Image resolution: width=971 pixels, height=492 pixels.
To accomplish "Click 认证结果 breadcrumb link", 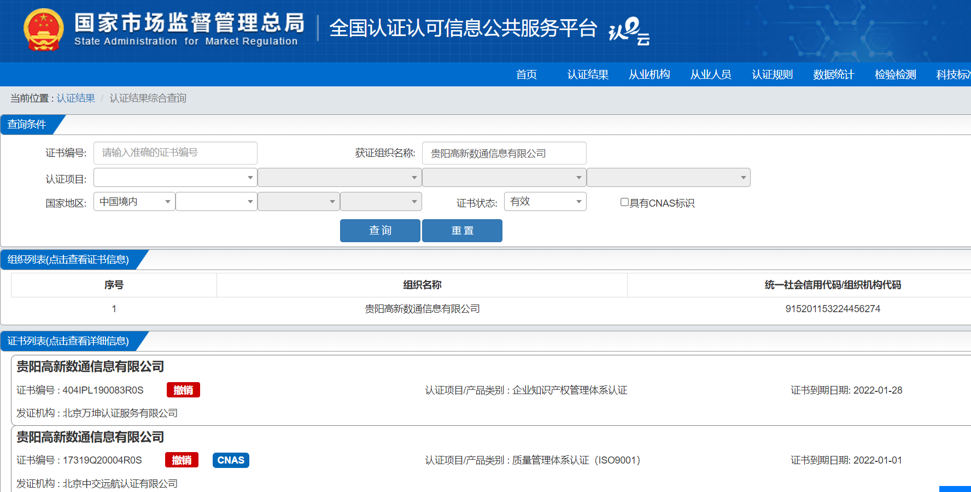I will 76,98.
